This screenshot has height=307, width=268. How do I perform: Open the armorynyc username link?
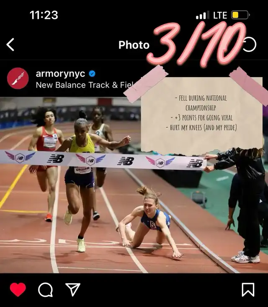[x=60, y=74]
